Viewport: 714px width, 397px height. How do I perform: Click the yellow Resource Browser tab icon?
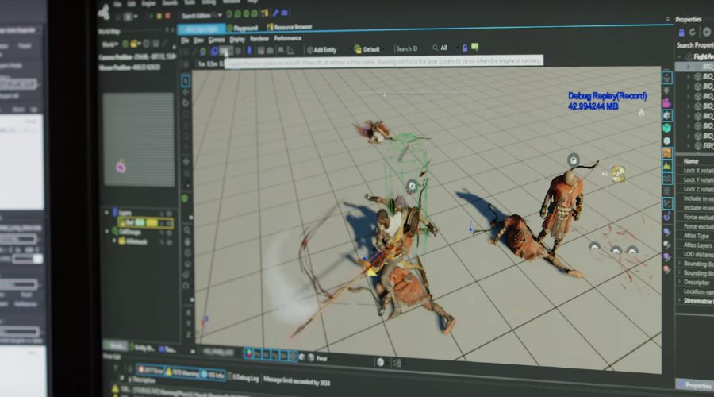coord(270,27)
